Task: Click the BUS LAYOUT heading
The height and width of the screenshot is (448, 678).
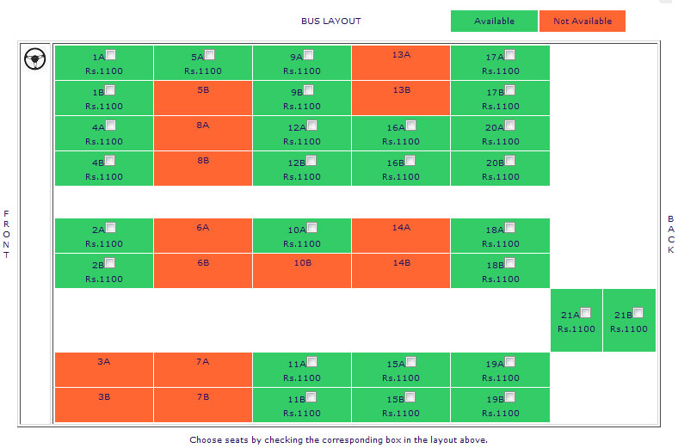Action: (x=331, y=21)
